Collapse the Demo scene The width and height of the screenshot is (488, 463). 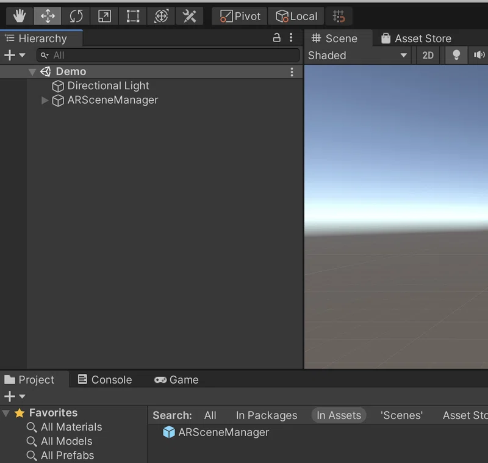point(32,72)
